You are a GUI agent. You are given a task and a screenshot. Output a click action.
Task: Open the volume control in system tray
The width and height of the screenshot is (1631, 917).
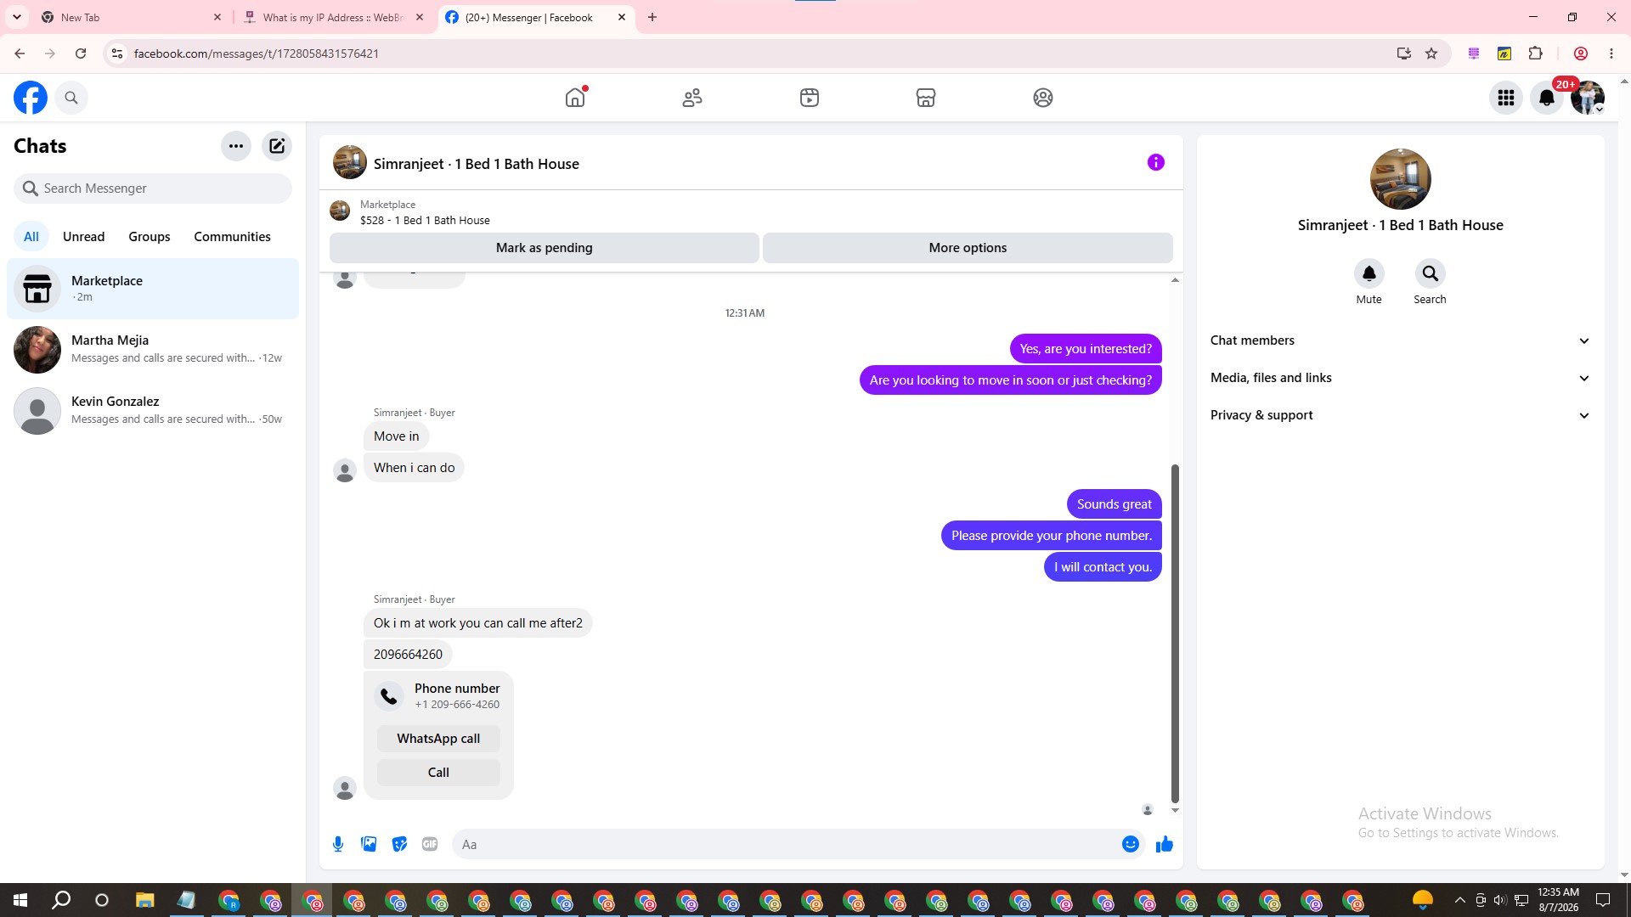click(1499, 900)
